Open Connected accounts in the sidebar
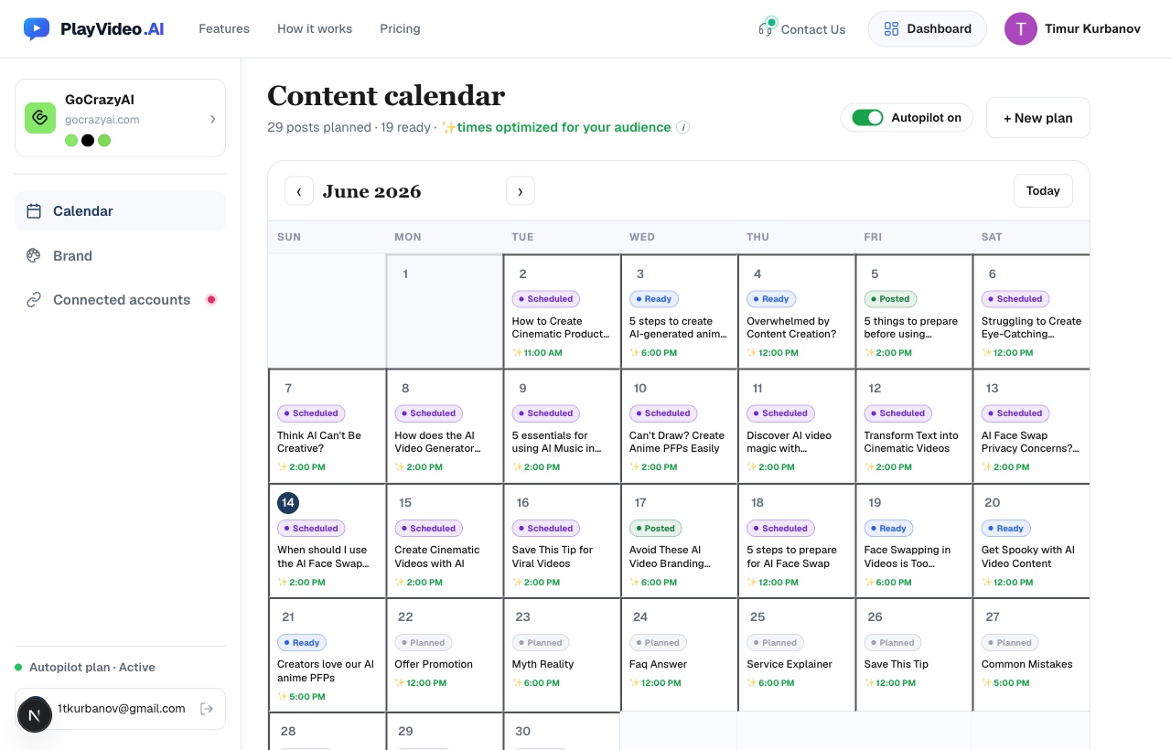 [x=120, y=300]
